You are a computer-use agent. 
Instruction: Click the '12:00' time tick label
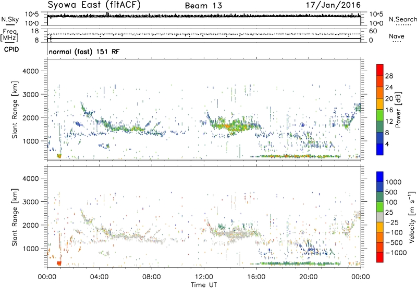click(x=204, y=277)
